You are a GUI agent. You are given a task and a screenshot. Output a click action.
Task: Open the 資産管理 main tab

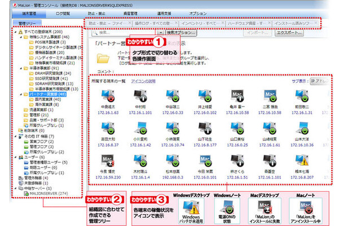pos(130,14)
